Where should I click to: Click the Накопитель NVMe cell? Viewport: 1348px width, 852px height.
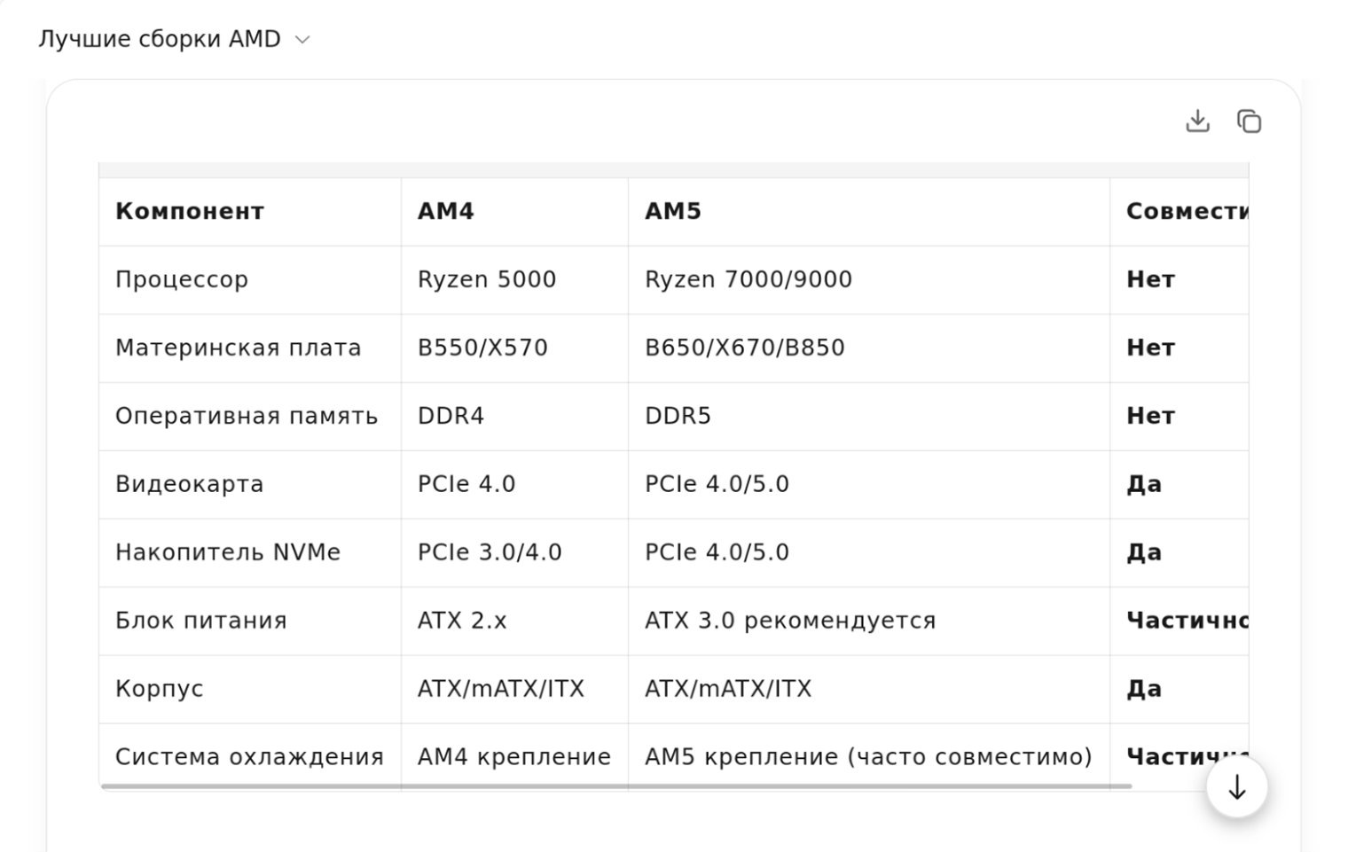(x=227, y=552)
